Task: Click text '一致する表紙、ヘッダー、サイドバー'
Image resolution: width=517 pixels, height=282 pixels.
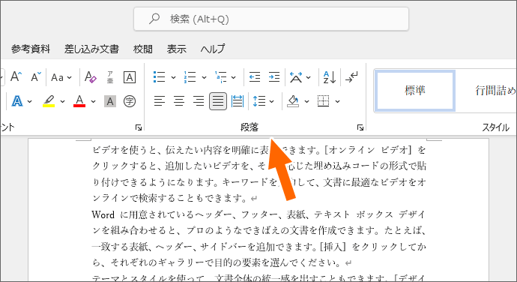Action: (169, 247)
